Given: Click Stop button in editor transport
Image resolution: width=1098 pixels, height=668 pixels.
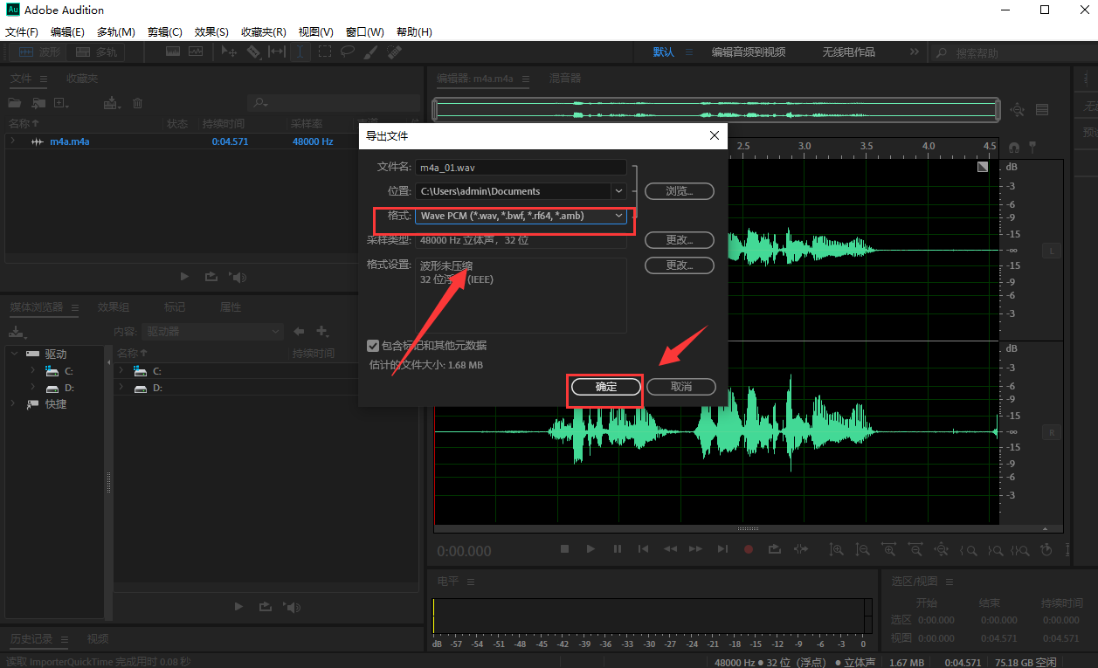Looking at the screenshot, I should pyautogui.click(x=565, y=549).
